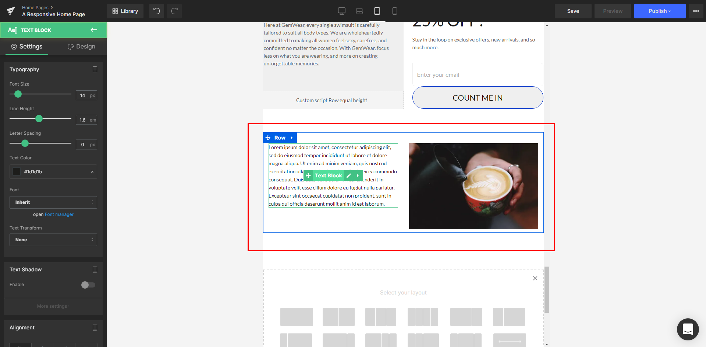Click the Save button

coord(573,11)
